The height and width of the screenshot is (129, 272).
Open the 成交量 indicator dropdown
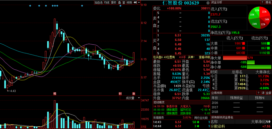coord(130,98)
